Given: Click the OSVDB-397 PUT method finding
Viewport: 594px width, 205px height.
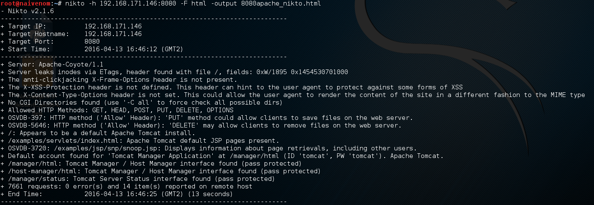Looking at the screenshot, I should click(207, 118).
